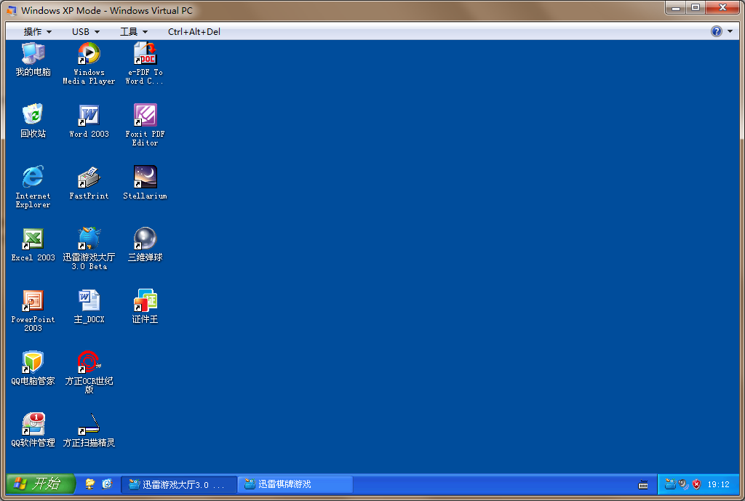Select the Word 2003 shortcut

click(x=89, y=121)
